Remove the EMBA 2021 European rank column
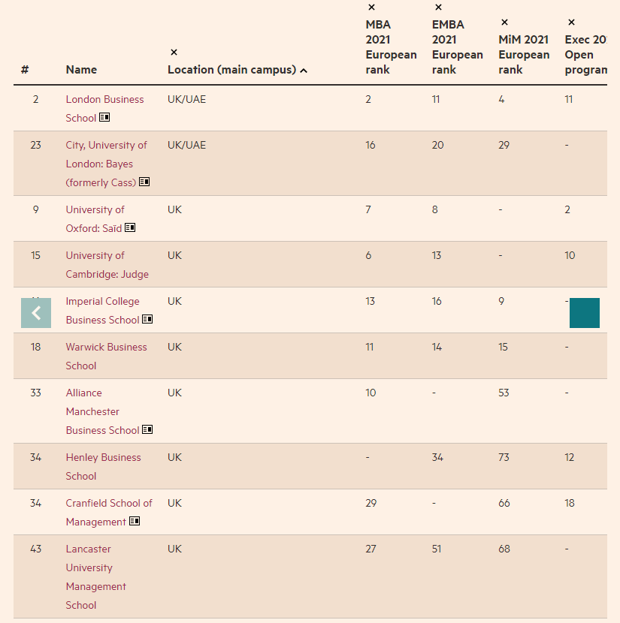The image size is (620, 623). coord(437,8)
